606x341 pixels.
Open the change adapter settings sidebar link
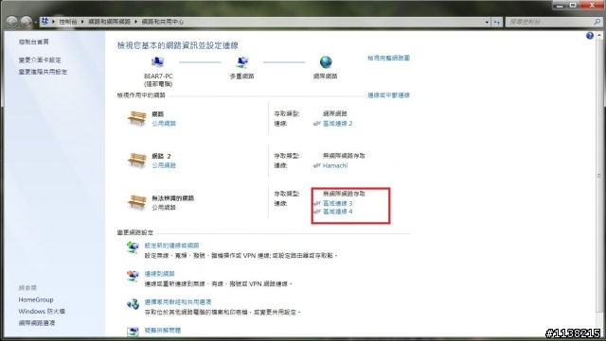(x=40, y=60)
